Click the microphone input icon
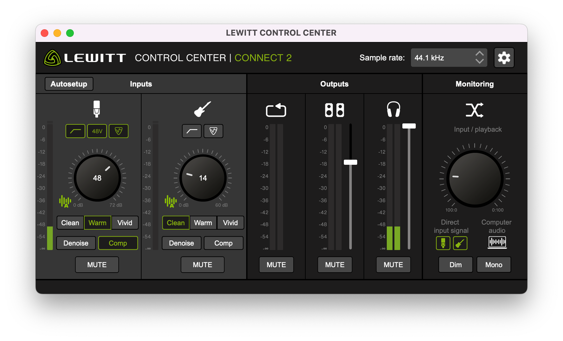The height and width of the screenshot is (341, 563). pyautogui.click(x=97, y=109)
